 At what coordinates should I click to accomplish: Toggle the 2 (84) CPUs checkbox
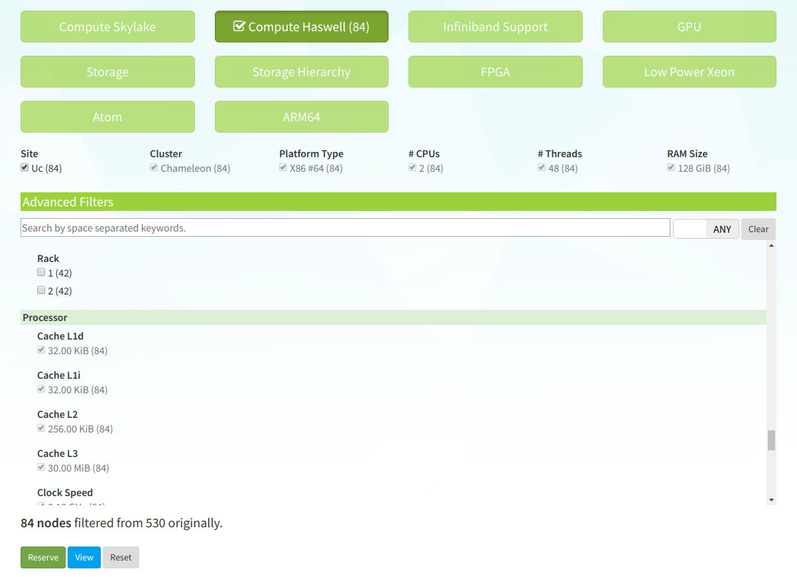tap(412, 168)
